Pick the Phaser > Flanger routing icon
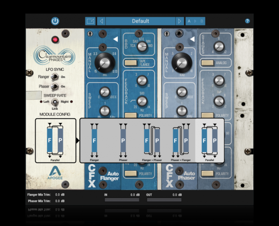Viewport: 279px width, 226px height. pyautogui.click(x=181, y=141)
